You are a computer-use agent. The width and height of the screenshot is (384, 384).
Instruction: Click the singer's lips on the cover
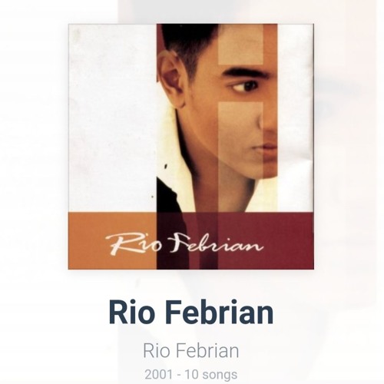coord(267,148)
